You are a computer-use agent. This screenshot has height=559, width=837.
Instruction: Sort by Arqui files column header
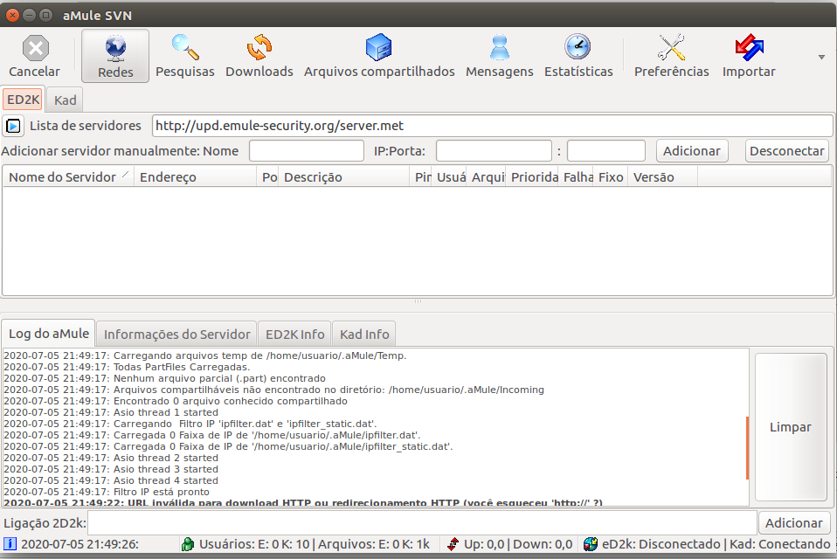pos(487,176)
